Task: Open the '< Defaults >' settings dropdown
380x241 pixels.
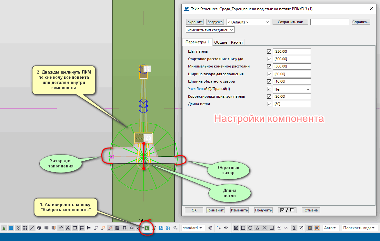Action: (x=248, y=22)
